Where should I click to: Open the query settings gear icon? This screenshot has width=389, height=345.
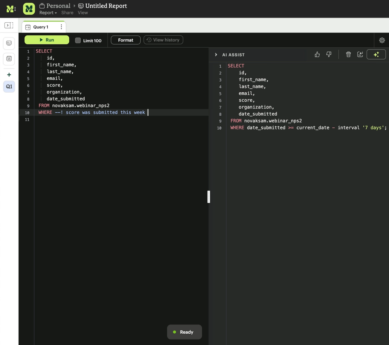pyautogui.click(x=382, y=40)
